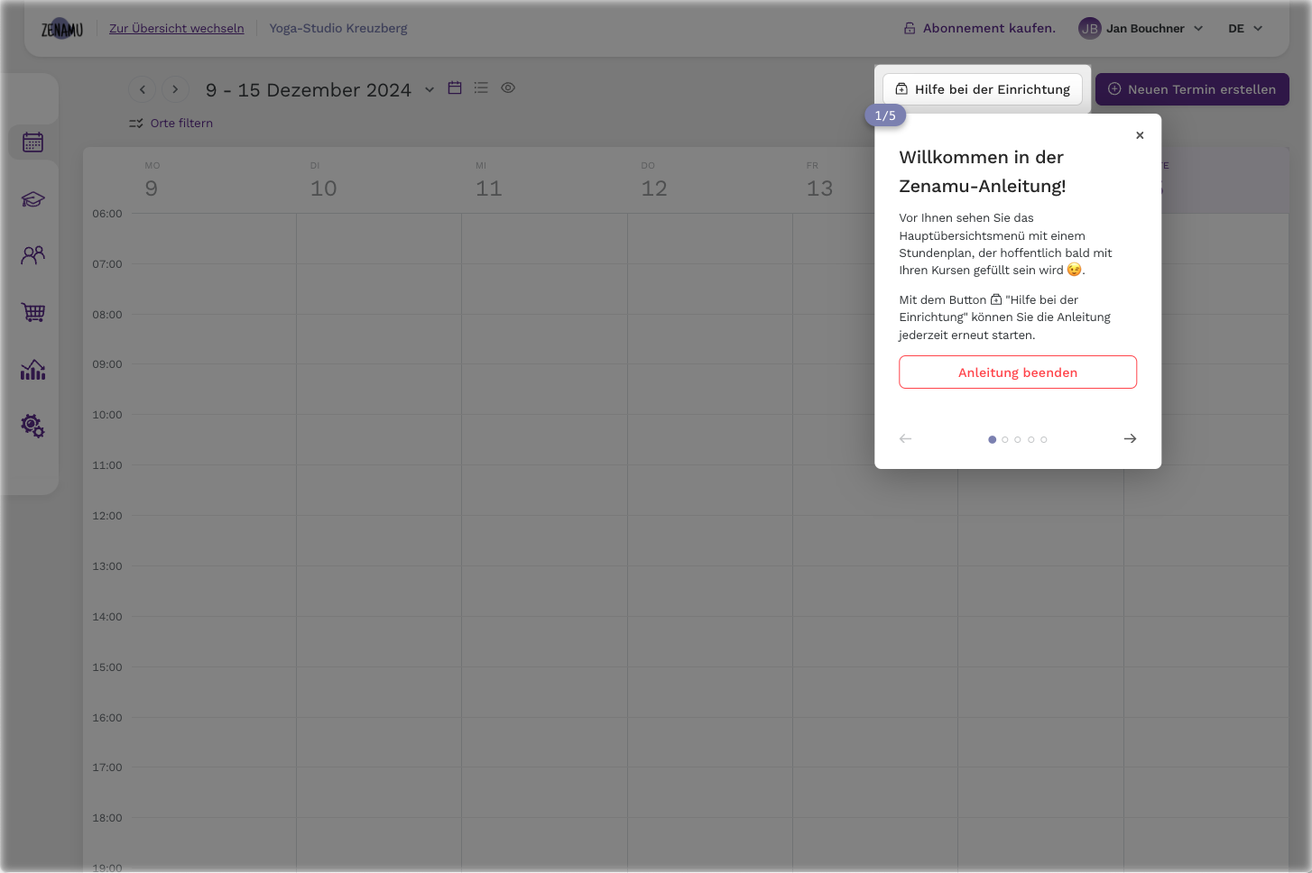Image resolution: width=1312 pixels, height=873 pixels.
Task: Select first tutorial pagination dot
Action: [993, 440]
